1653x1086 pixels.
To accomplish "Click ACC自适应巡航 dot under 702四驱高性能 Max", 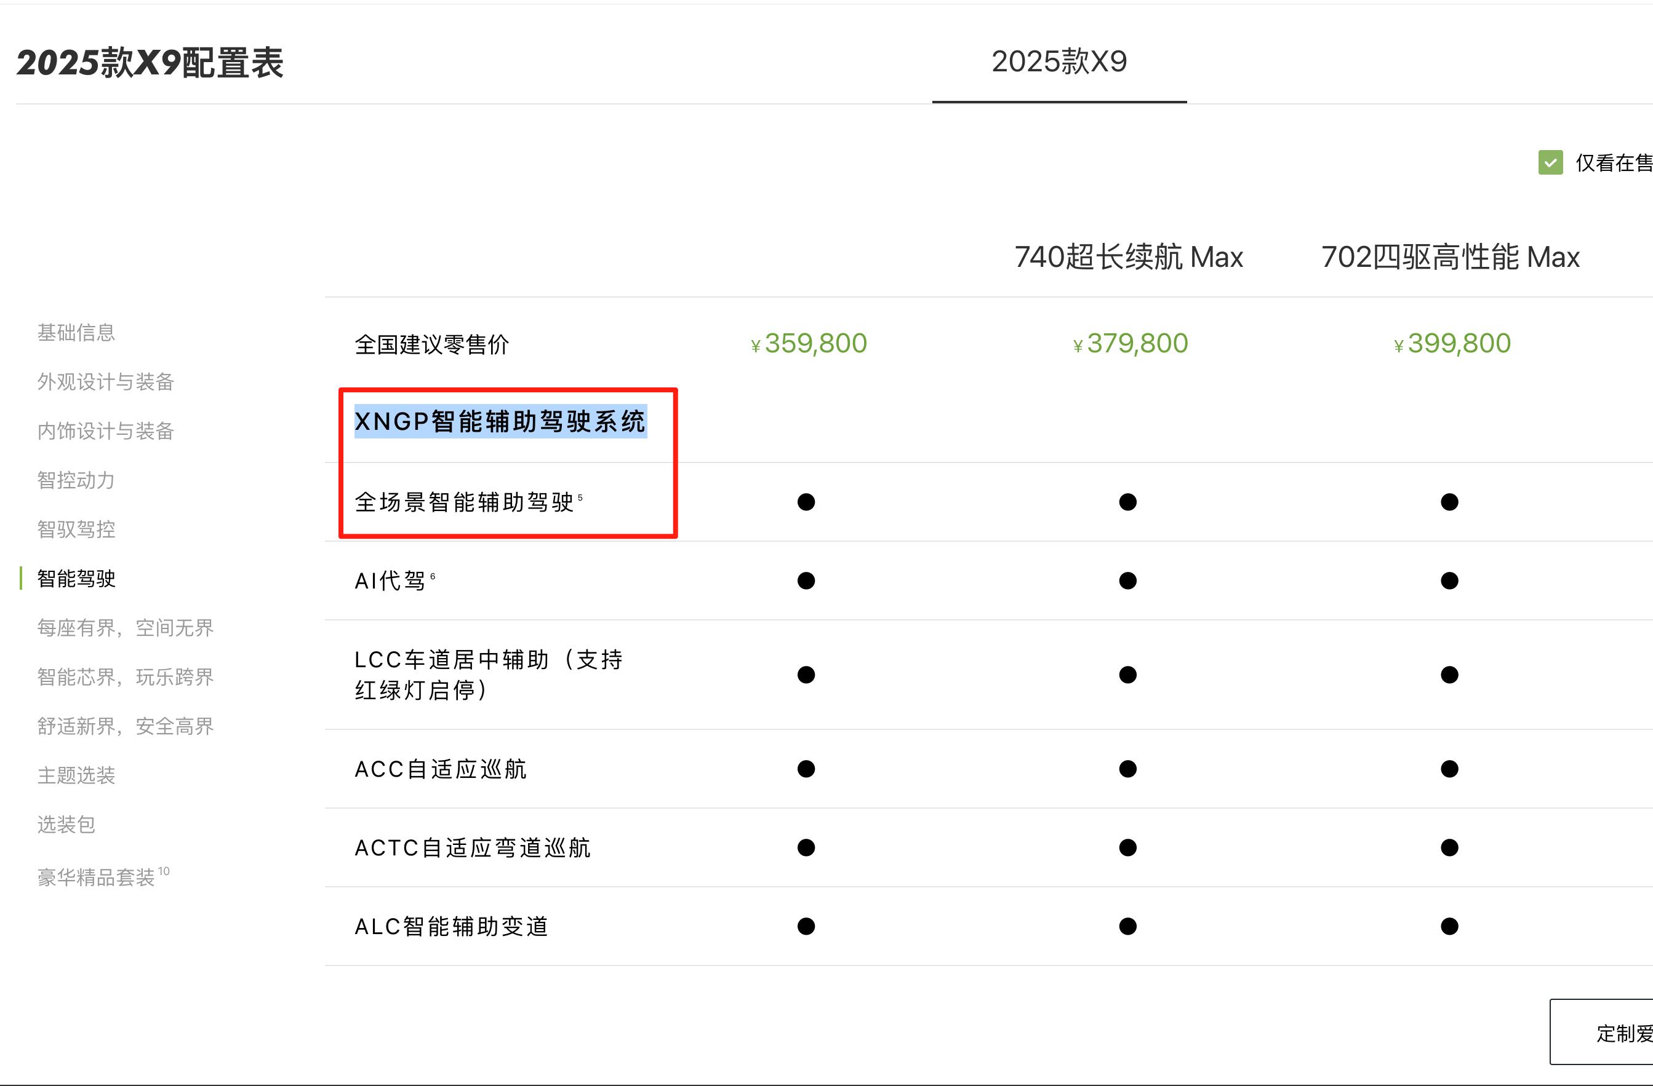I will pos(1449,769).
